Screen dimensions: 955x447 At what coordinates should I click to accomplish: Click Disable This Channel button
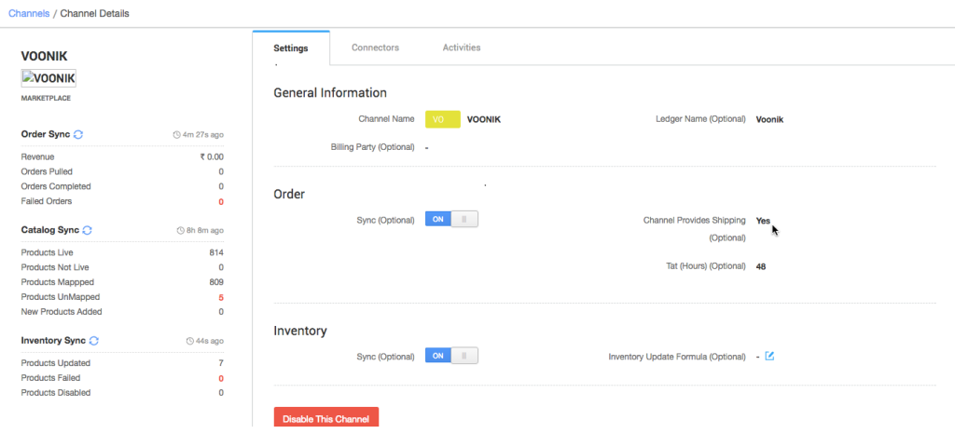pyautogui.click(x=325, y=418)
